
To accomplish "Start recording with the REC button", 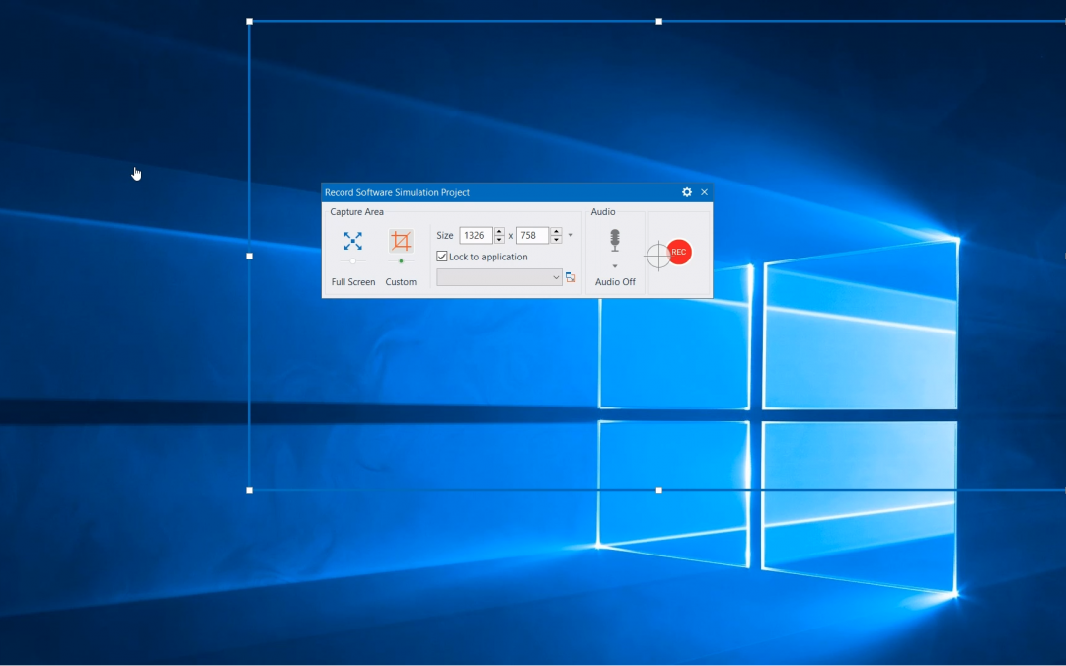I will (x=678, y=252).
